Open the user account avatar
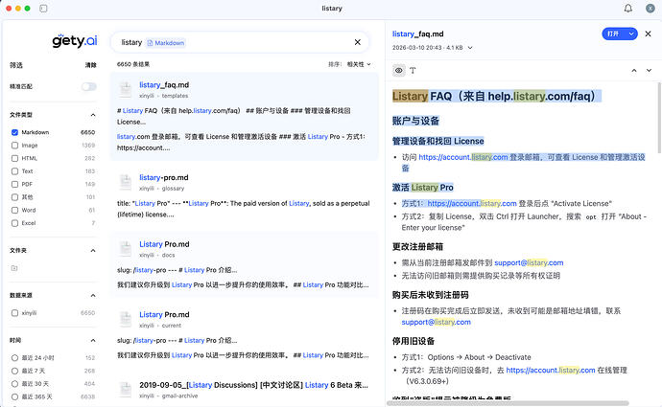This screenshot has height=407, width=662. coord(650,9)
